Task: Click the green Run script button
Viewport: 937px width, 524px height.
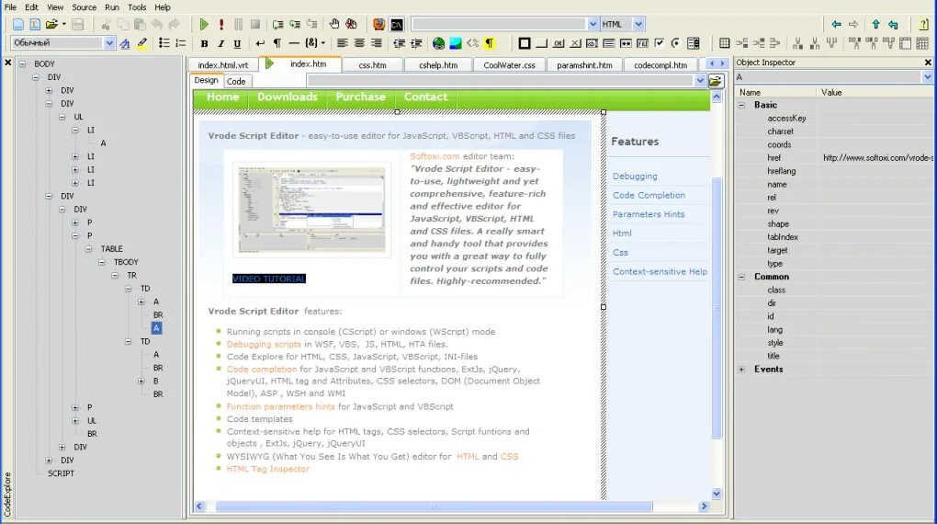Action: click(204, 25)
